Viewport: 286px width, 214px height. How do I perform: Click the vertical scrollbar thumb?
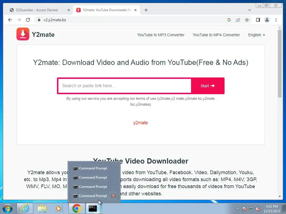(280, 64)
